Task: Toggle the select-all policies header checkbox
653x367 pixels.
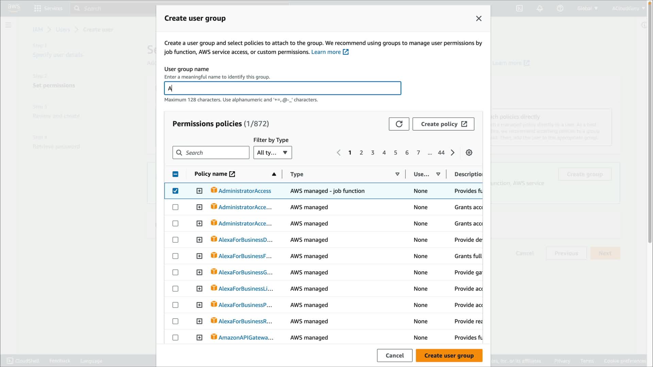Action: [x=175, y=174]
